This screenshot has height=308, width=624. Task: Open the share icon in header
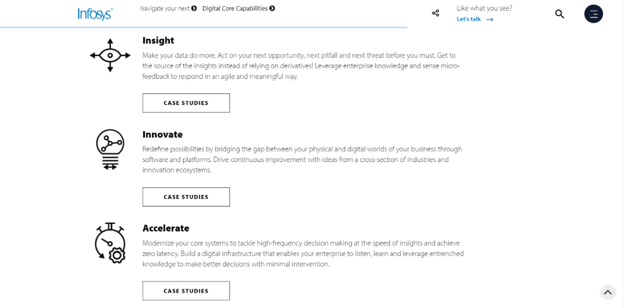tap(436, 13)
